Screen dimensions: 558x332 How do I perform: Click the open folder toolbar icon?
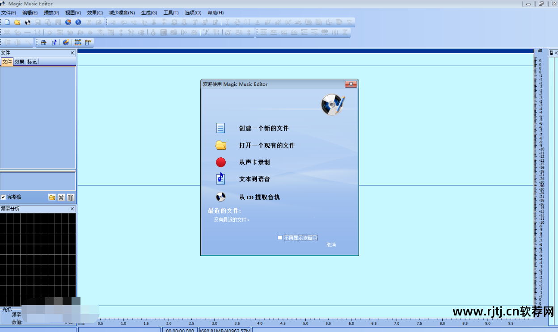tap(17, 22)
